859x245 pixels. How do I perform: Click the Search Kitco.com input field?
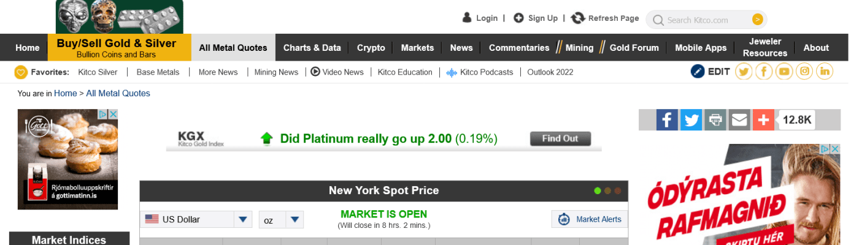pyautogui.click(x=706, y=20)
